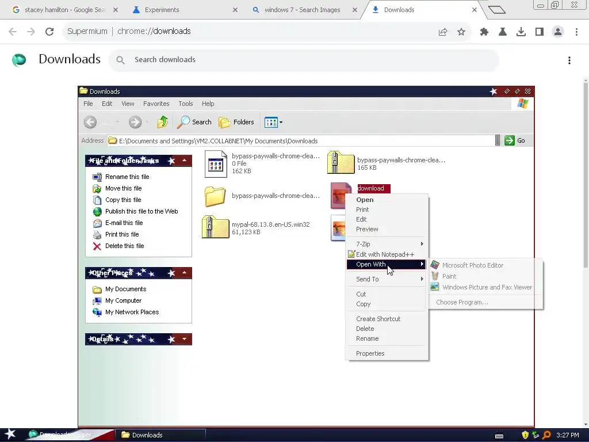Viewport: 589px width, 442px height.
Task: Choose Microsoft Photo Editor in Open With
Action: click(485, 265)
